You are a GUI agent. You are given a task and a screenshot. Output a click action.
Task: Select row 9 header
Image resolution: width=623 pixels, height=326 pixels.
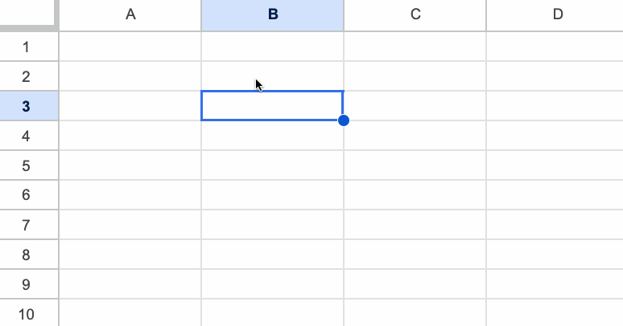tap(27, 284)
